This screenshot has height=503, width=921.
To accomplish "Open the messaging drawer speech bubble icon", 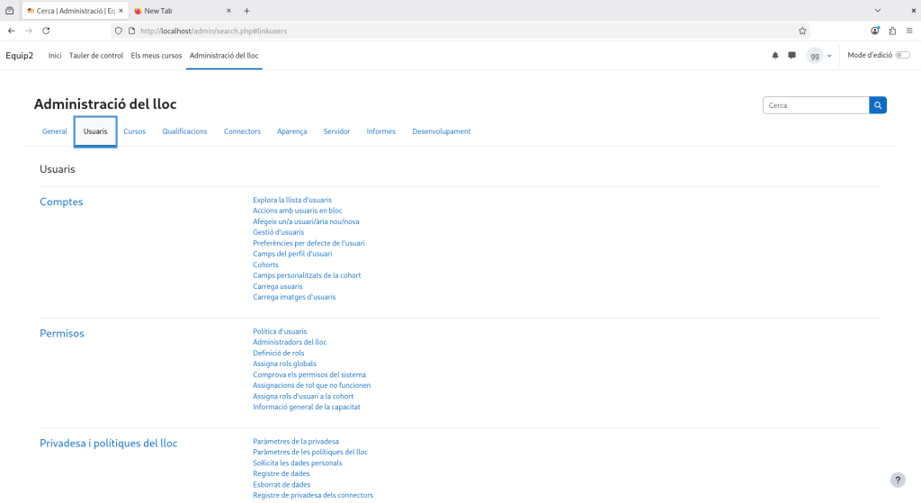I will 791,56.
